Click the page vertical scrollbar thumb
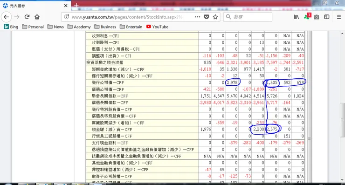 click(x=342, y=120)
